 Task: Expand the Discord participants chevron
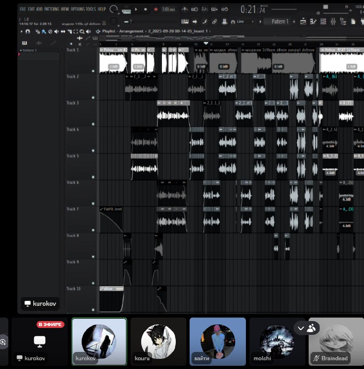(x=301, y=328)
